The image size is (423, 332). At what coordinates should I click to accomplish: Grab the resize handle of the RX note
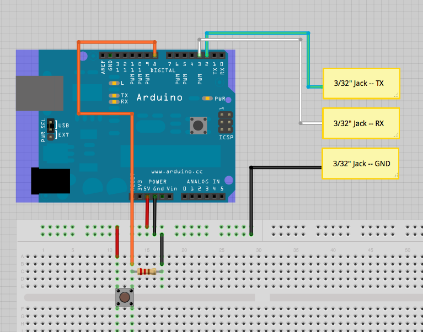coord(396,135)
